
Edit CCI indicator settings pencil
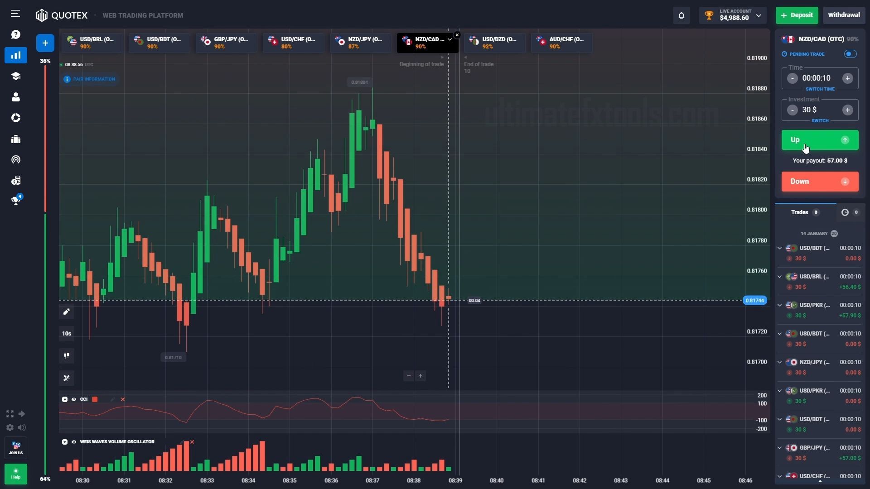(113, 399)
